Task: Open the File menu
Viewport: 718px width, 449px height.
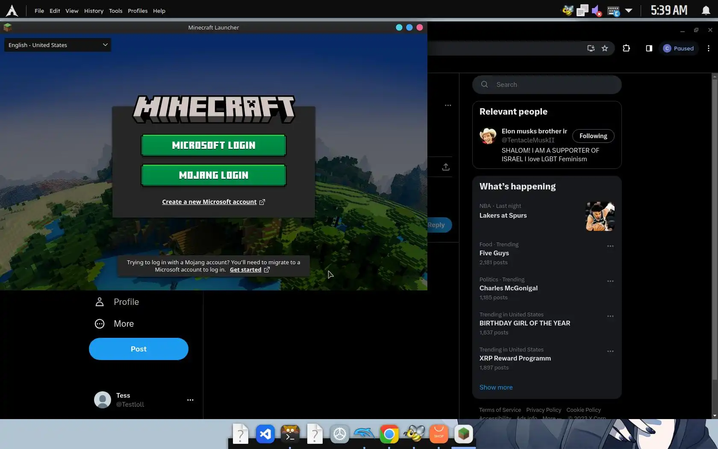Action: click(39, 11)
